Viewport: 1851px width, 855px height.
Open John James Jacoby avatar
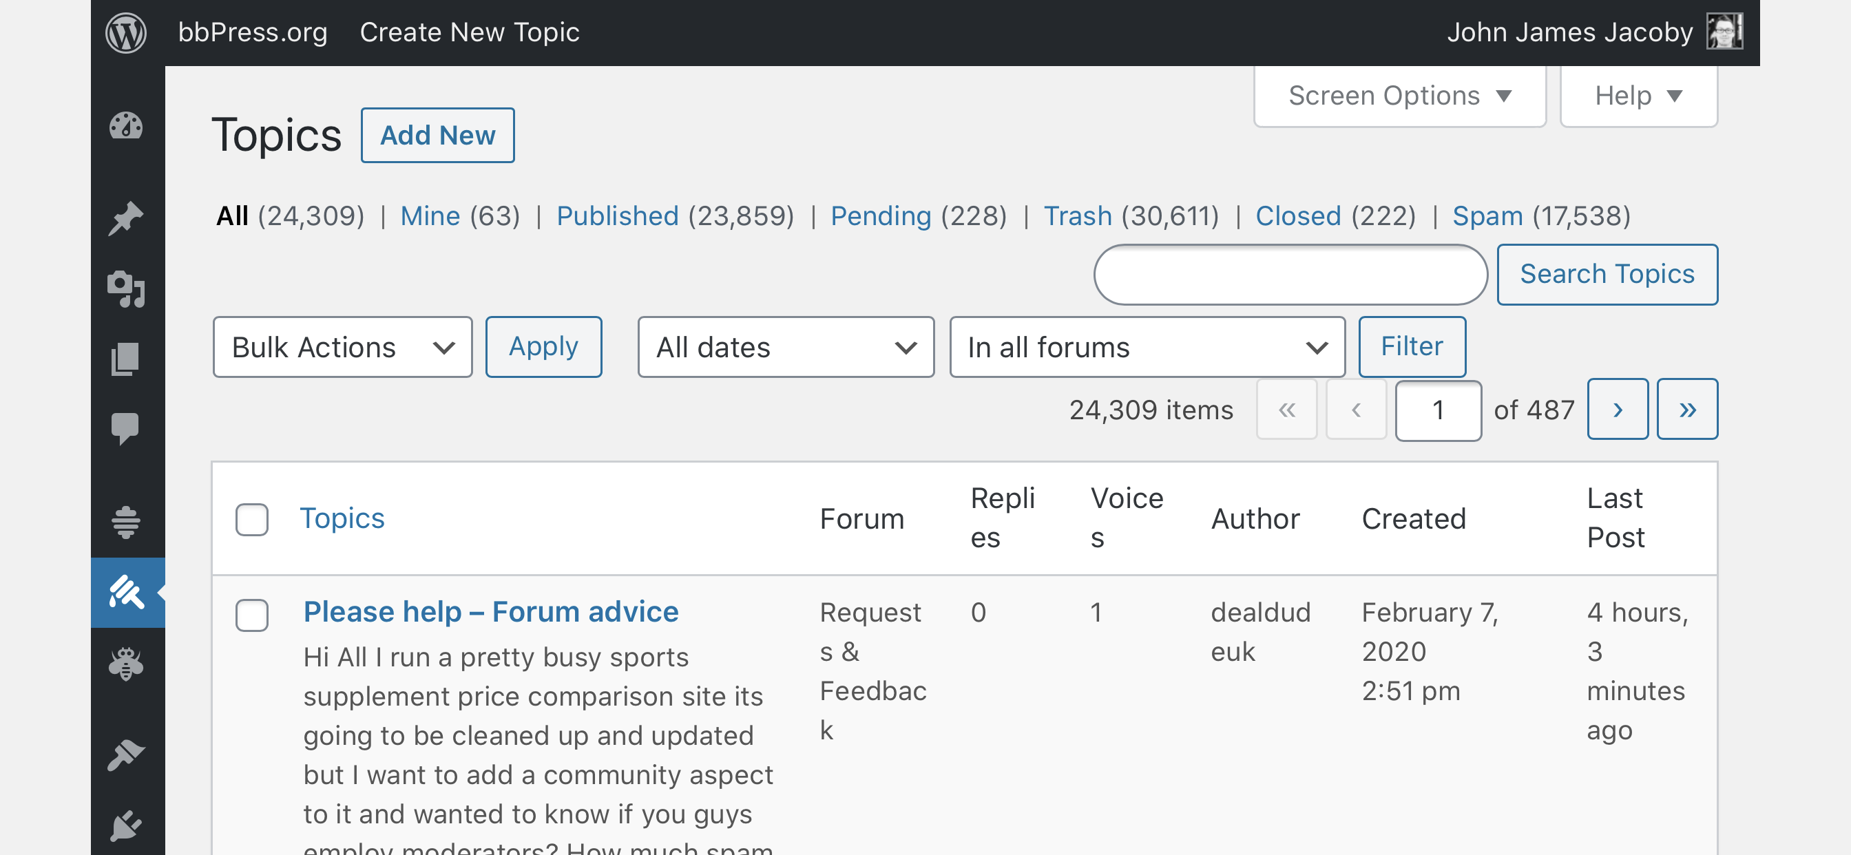[x=1724, y=32]
